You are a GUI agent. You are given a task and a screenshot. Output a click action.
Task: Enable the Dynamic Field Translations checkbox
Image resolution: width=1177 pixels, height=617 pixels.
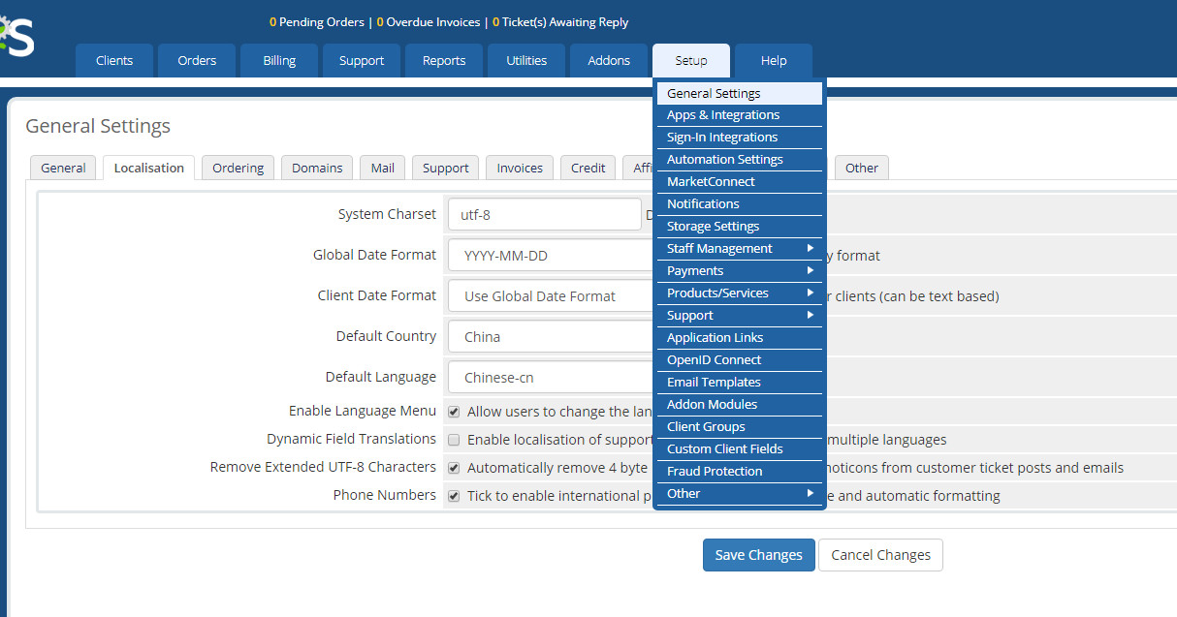(x=454, y=440)
